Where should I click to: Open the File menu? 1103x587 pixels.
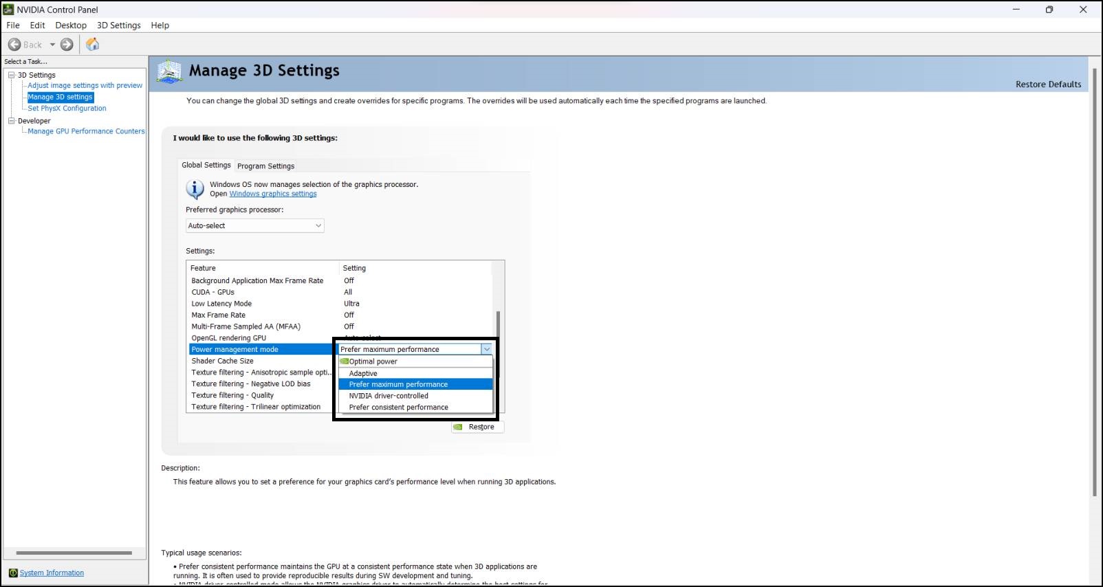point(13,25)
